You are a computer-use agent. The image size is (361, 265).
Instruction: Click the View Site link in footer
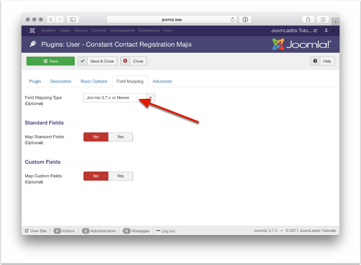tap(36, 230)
